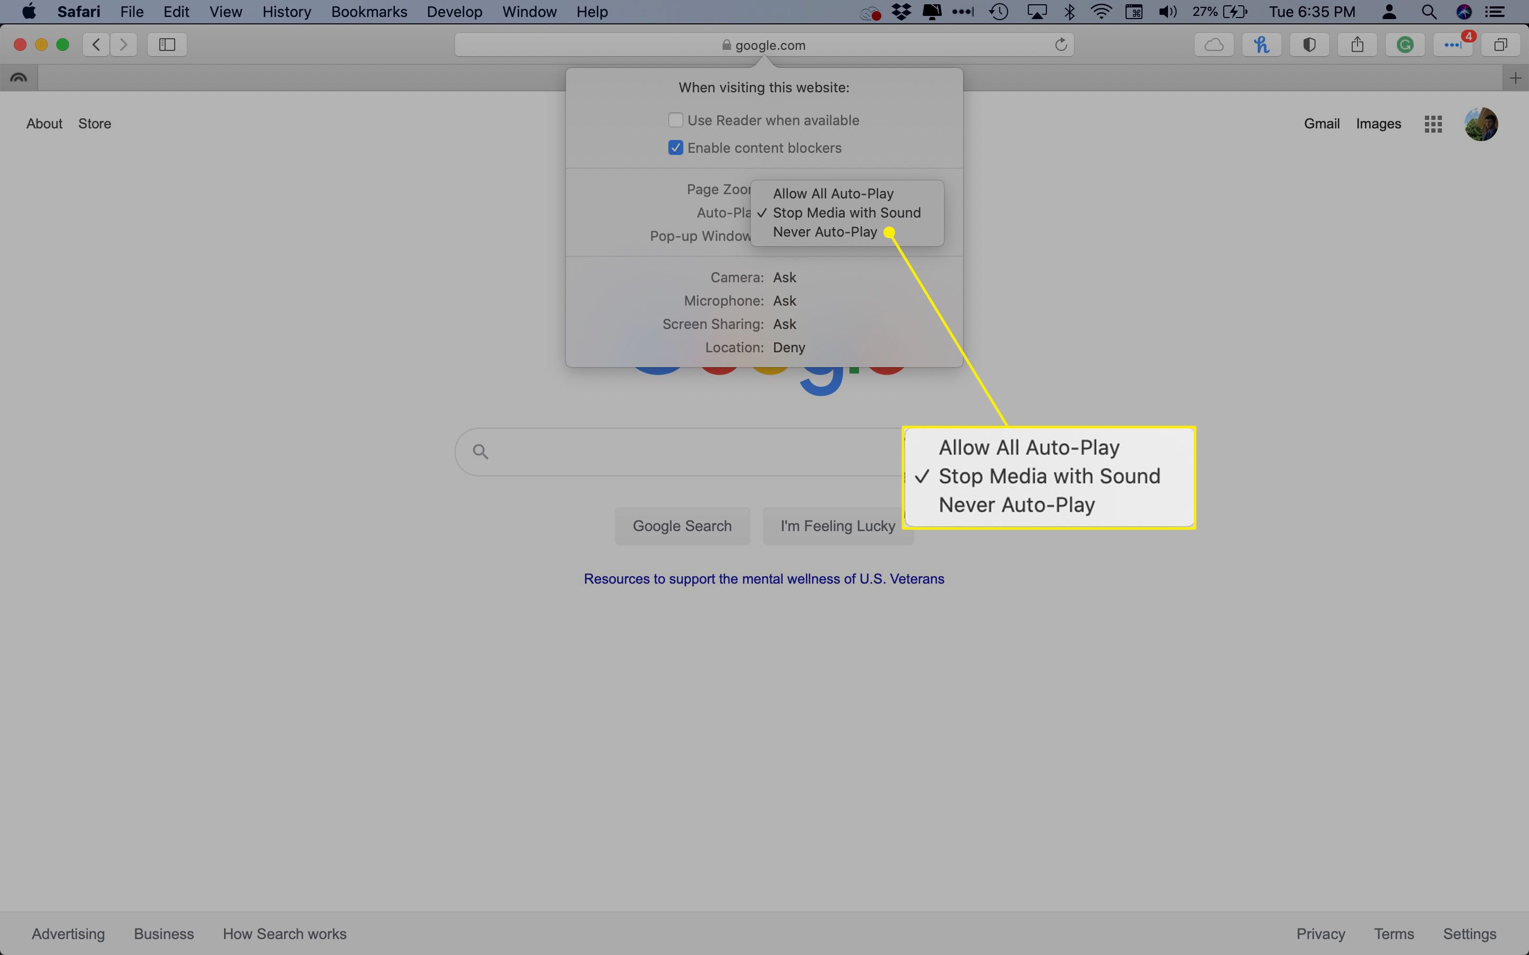Click the Grammarly extension icon
This screenshot has width=1529, height=955.
(1405, 44)
